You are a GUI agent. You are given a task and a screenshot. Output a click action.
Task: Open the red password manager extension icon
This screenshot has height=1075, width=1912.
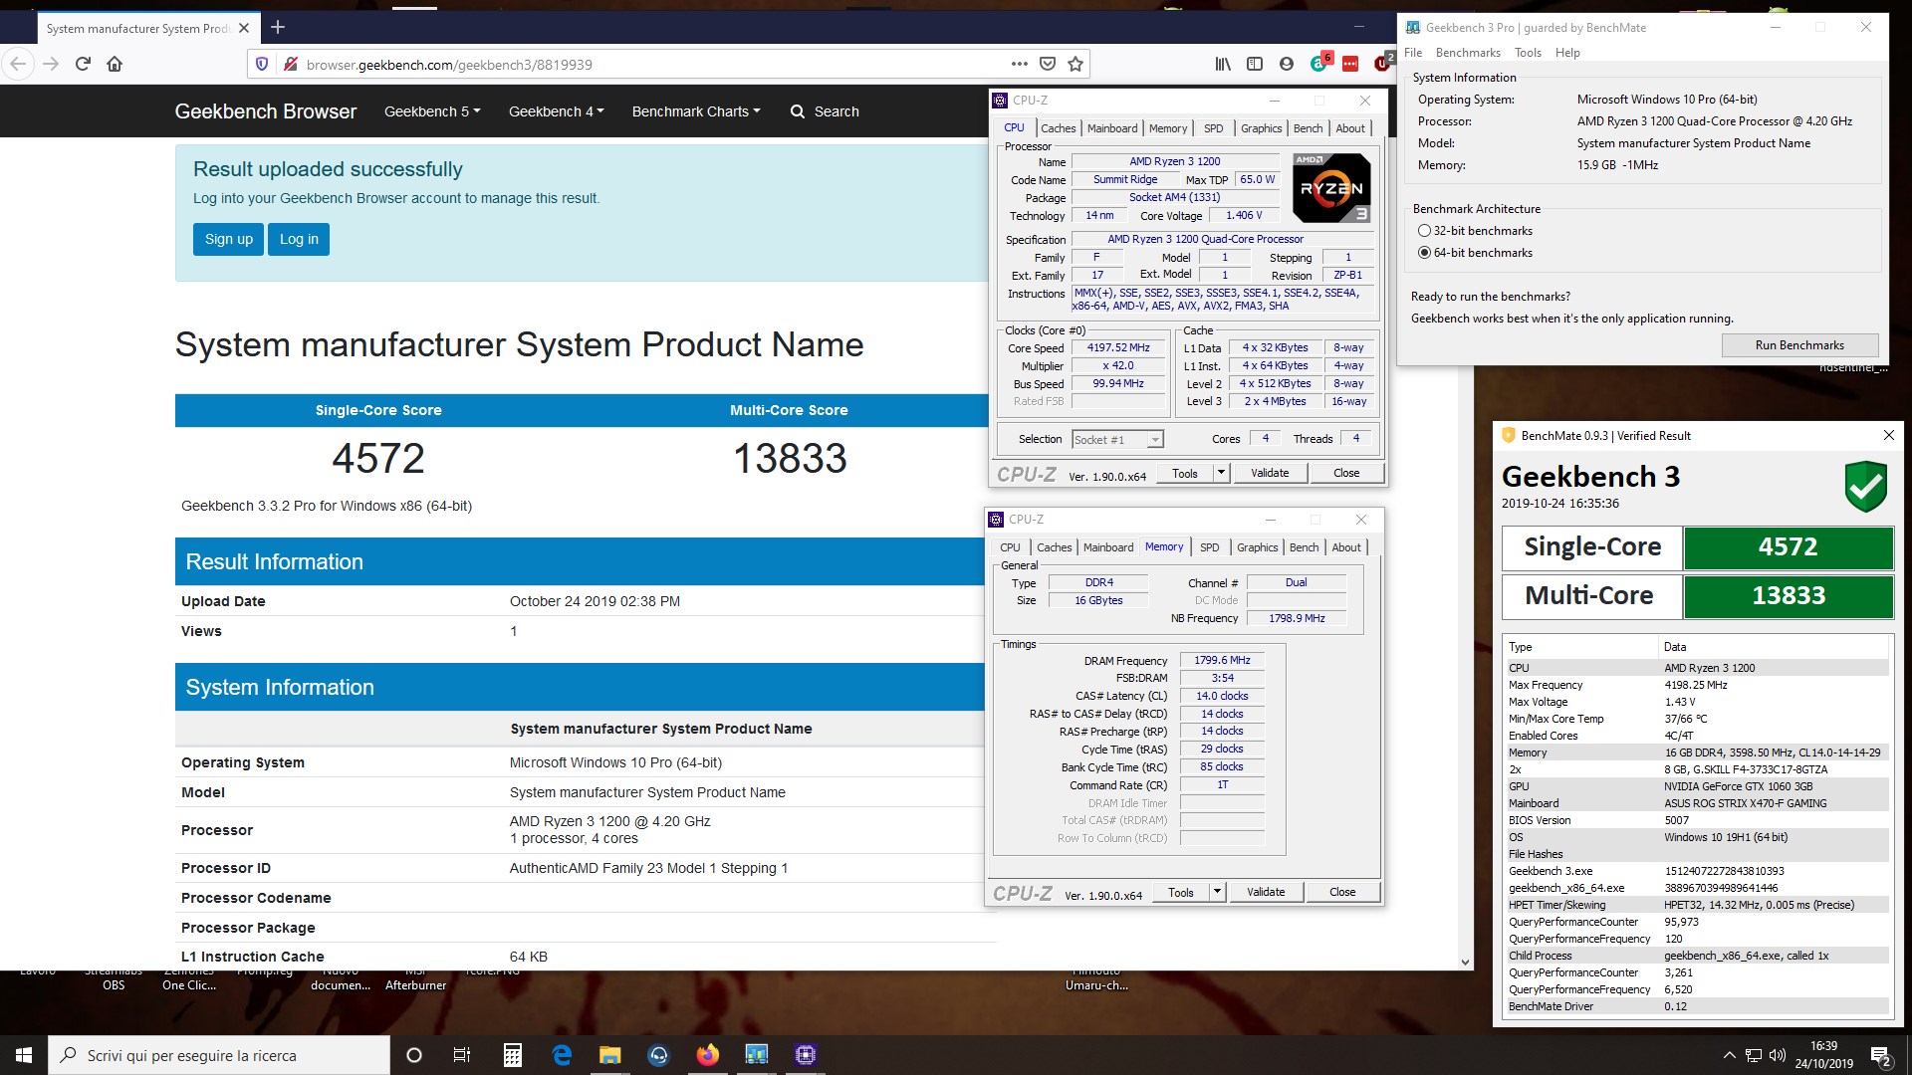pyautogui.click(x=1350, y=64)
